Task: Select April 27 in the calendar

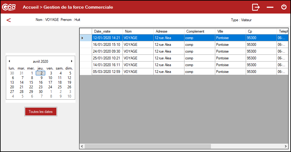Action: tap(12, 92)
